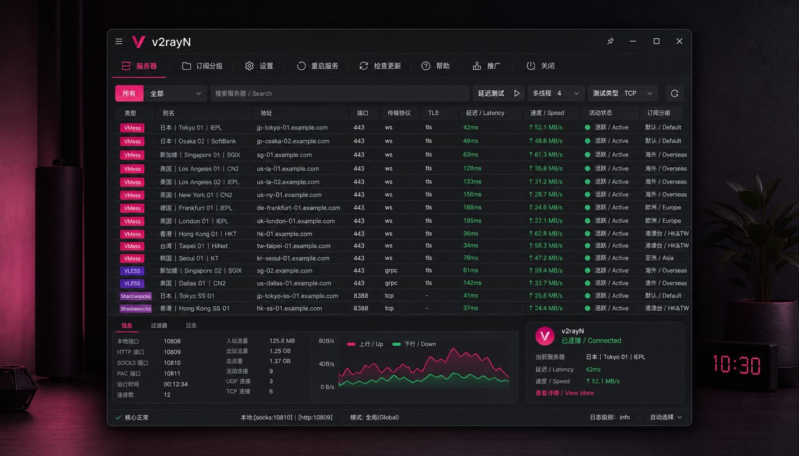
Task: Expand the 多线程 4 dropdown
Action: point(556,93)
